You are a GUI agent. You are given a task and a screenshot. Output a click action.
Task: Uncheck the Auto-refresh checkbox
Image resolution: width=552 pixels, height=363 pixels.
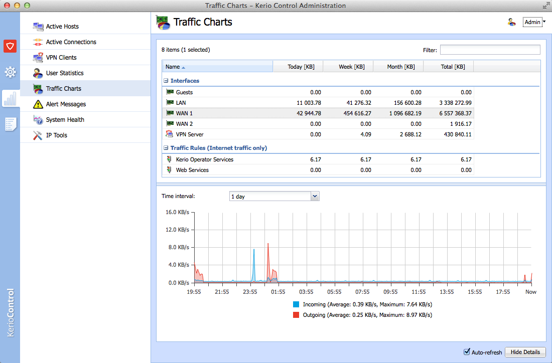pos(467,351)
